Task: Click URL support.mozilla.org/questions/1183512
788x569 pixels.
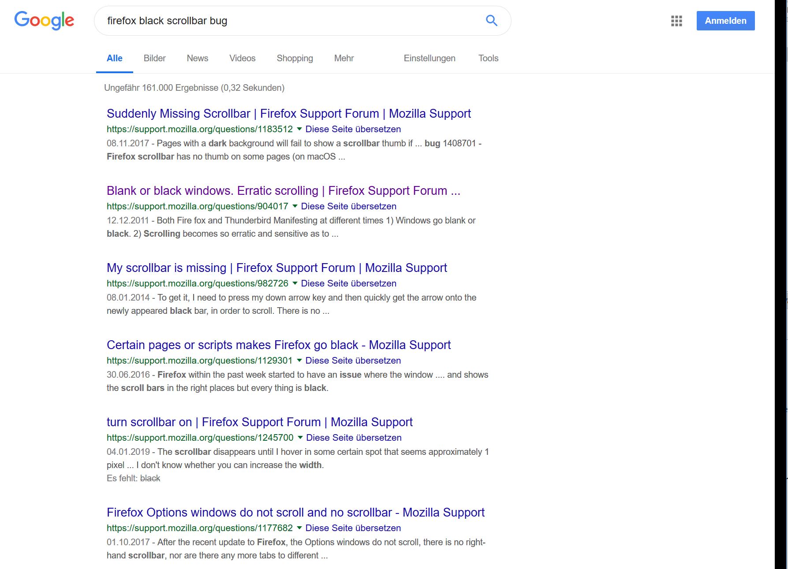Action: [x=200, y=129]
